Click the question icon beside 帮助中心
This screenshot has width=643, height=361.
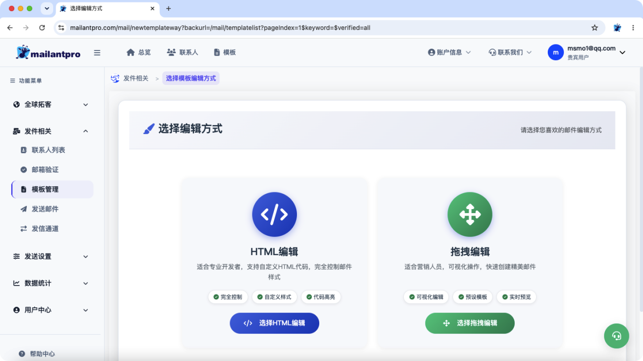coord(22,354)
